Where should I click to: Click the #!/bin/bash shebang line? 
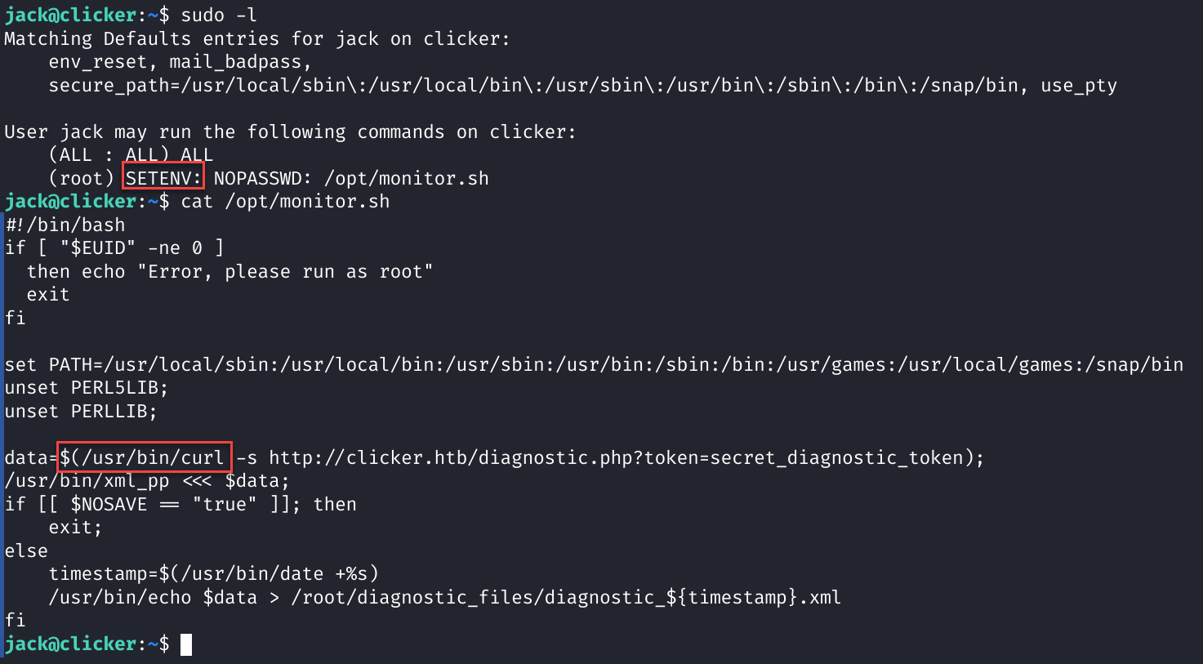point(65,225)
